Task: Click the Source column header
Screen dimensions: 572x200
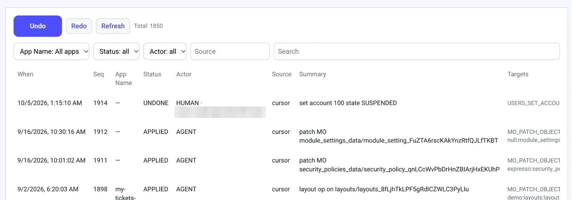Action: (x=282, y=74)
